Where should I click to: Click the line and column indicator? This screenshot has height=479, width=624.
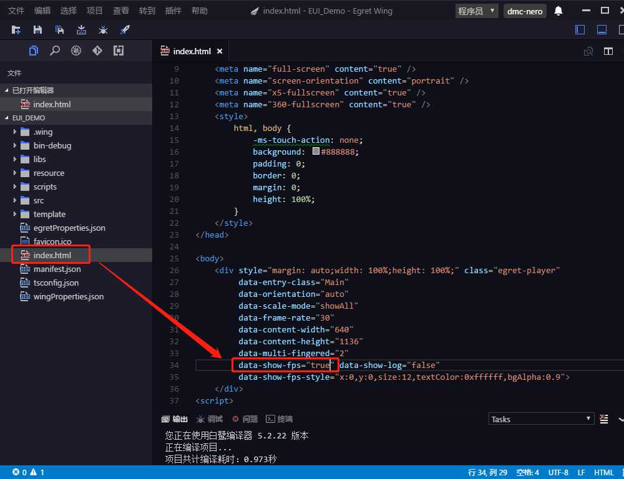[x=487, y=472]
